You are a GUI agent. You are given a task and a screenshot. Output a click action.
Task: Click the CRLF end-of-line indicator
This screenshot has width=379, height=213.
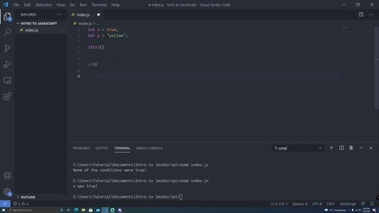click(330, 204)
